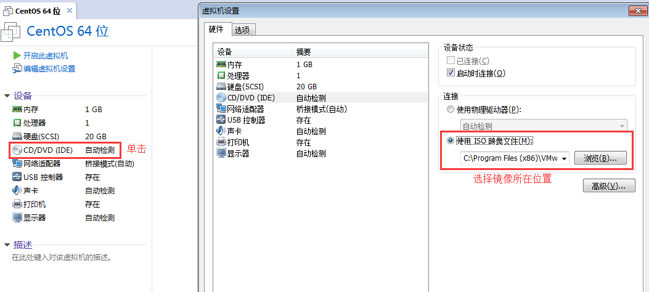Collapse the 设备 section in the left panel
Screen dimensions: 649x292
point(7,96)
